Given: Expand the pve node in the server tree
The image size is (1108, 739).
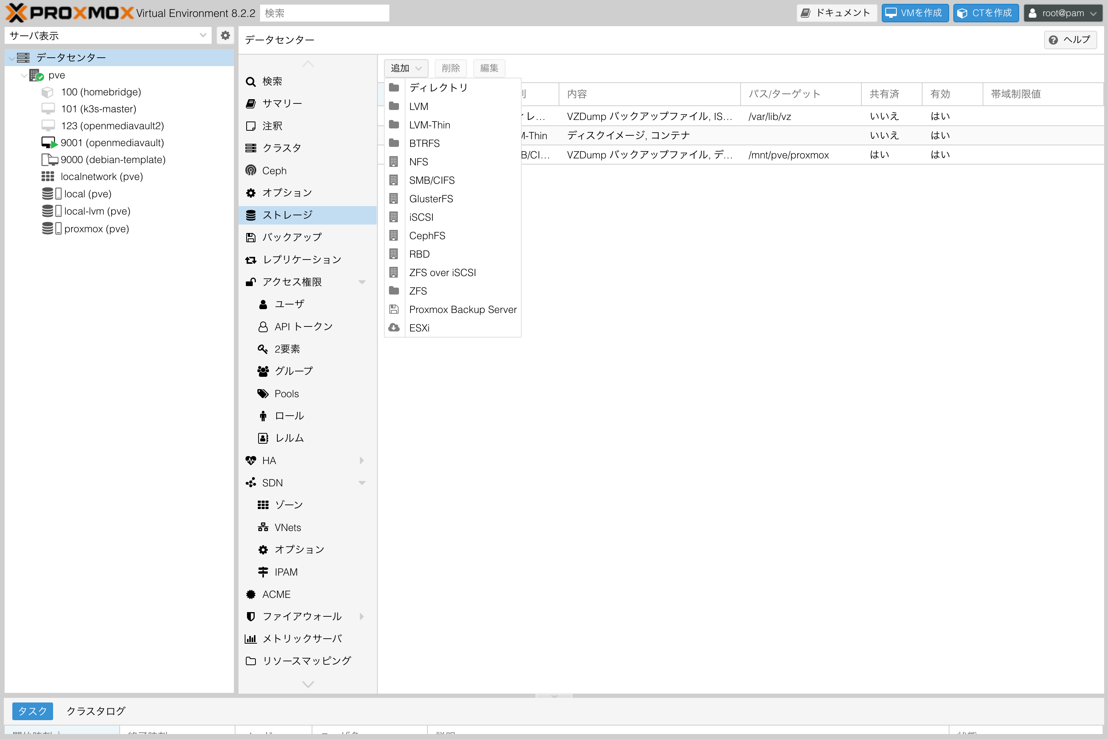Looking at the screenshot, I should pos(23,75).
